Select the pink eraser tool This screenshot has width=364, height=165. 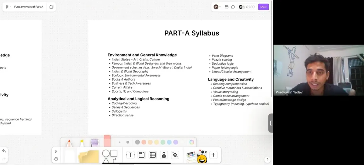pos(107,141)
